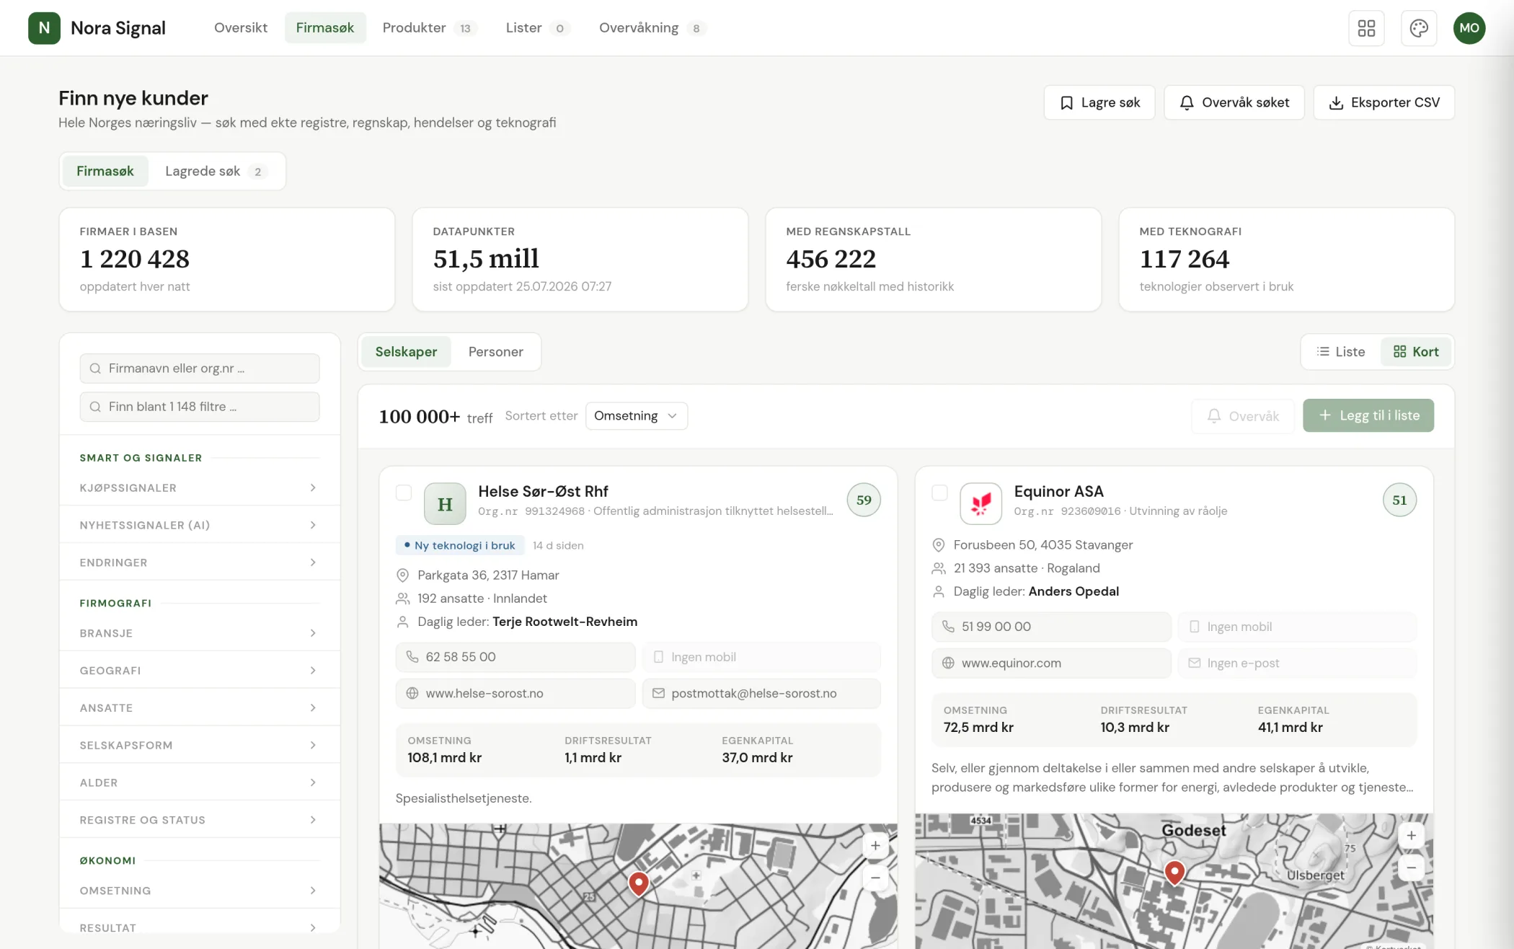Expand the Omsetning filter in Økonomi
The image size is (1514, 949).
click(200, 891)
